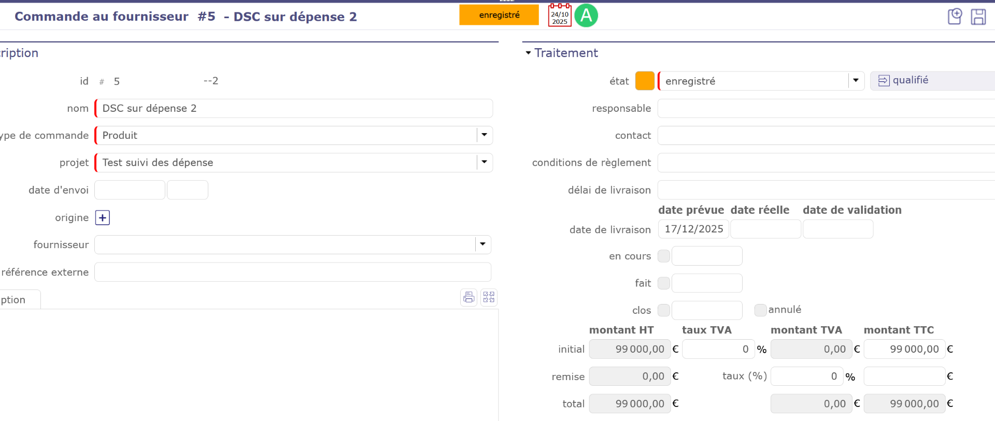Tick the 'fait' checkbox

[x=663, y=283]
